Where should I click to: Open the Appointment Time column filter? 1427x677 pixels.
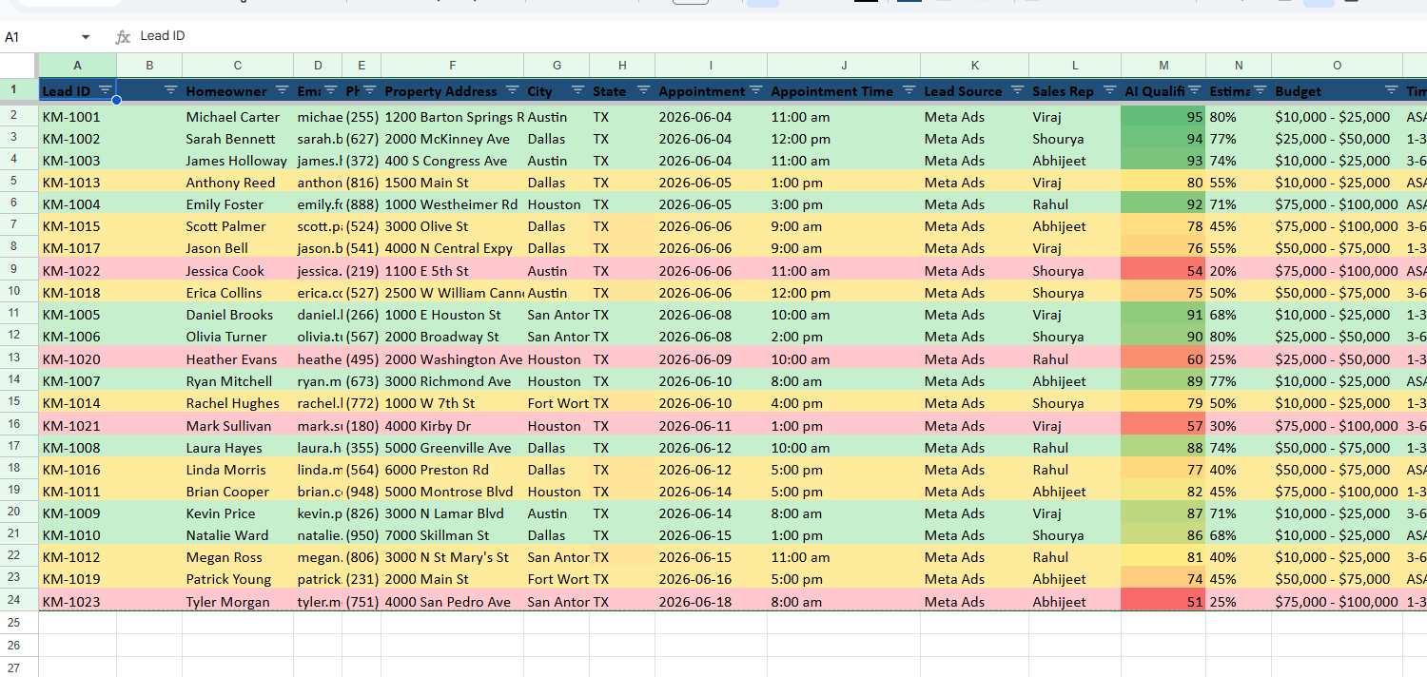click(x=909, y=90)
